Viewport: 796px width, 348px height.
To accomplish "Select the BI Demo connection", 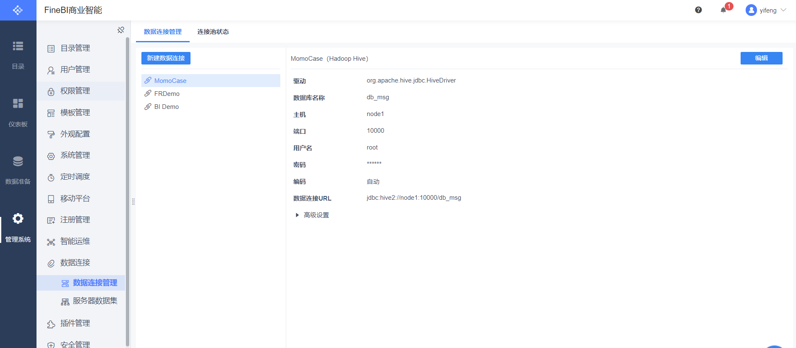I will click(211, 106).
